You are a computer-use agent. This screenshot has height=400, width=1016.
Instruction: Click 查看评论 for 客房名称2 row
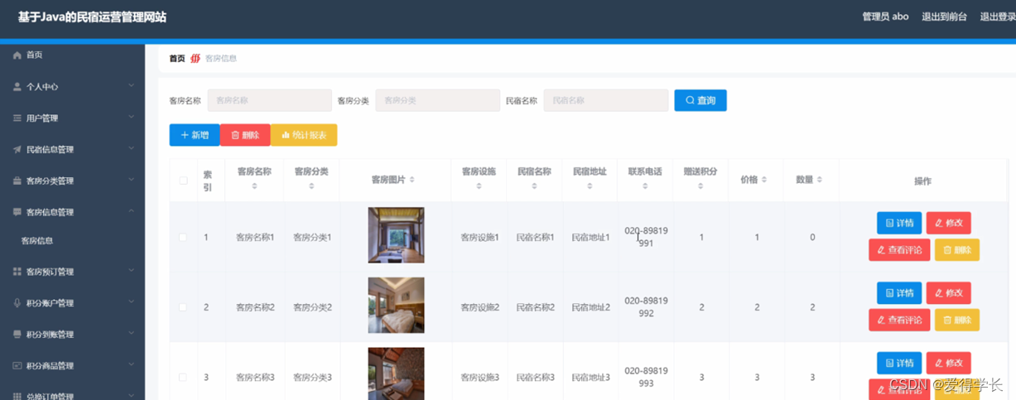tap(899, 320)
